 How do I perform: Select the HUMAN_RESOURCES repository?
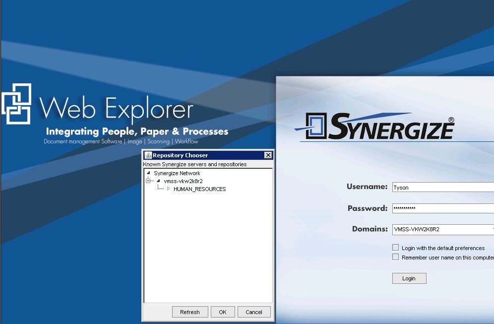pyautogui.click(x=200, y=189)
